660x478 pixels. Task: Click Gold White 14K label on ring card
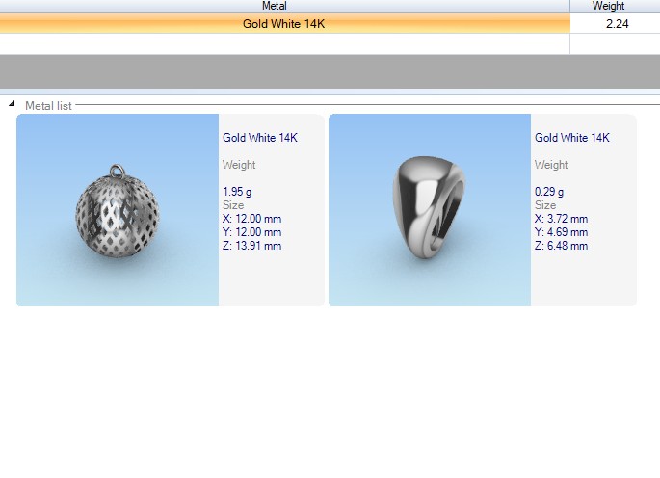(572, 138)
